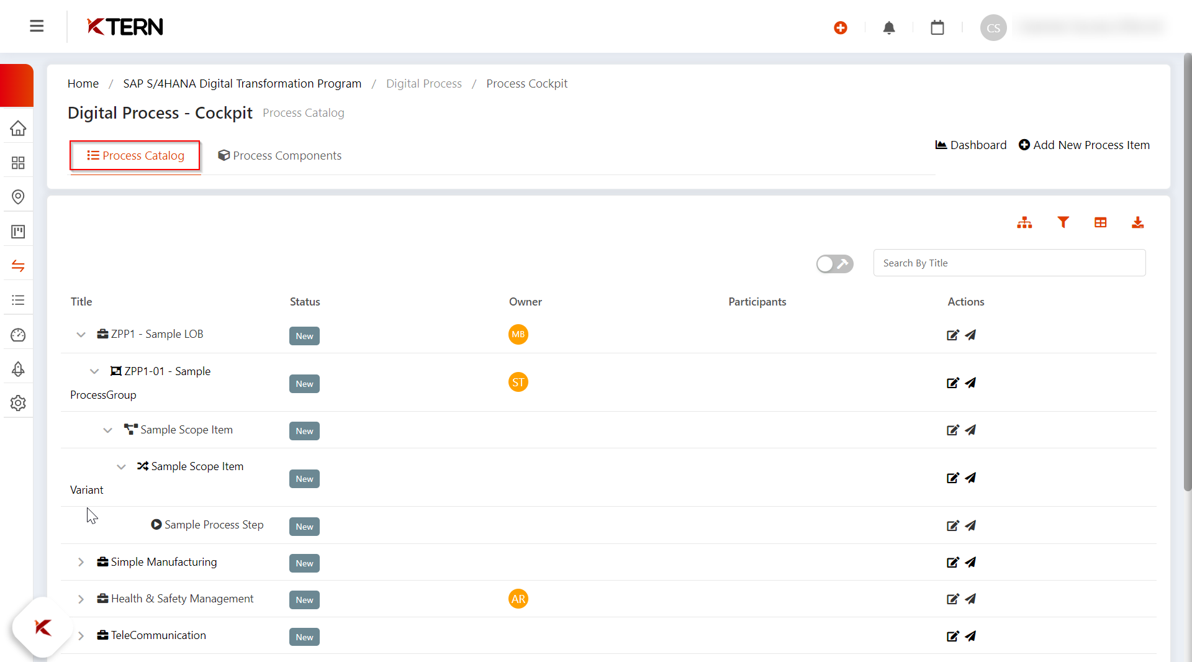The image size is (1192, 662).
Task: Open the sidebar rocket icon
Action: tap(18, 369)
